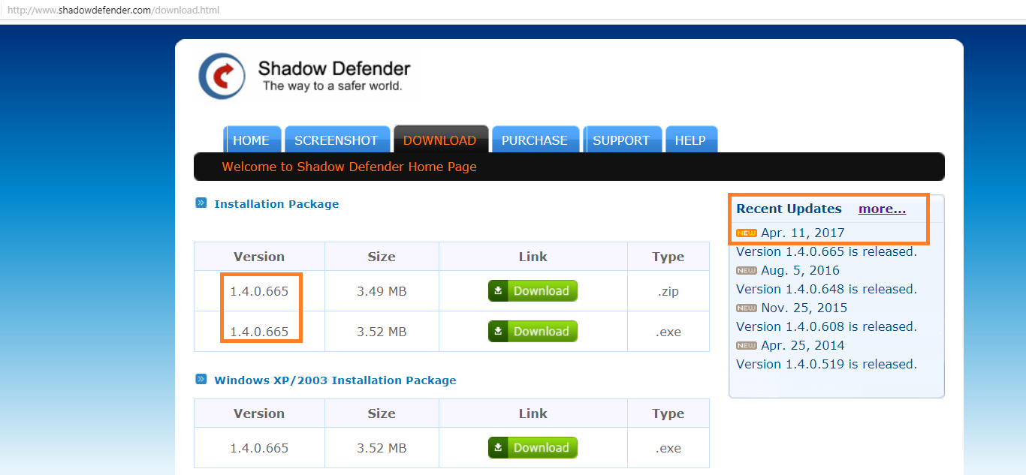Click version 1.4.0.665 in the XP/2003 table
The image size is (1026, 475).
tap(259, 448)
